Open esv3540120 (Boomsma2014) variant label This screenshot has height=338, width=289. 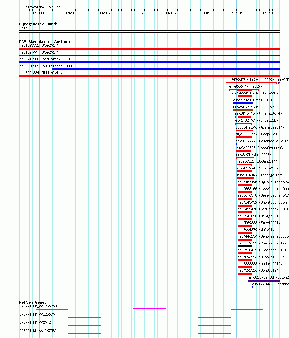(x=258, y=114)
